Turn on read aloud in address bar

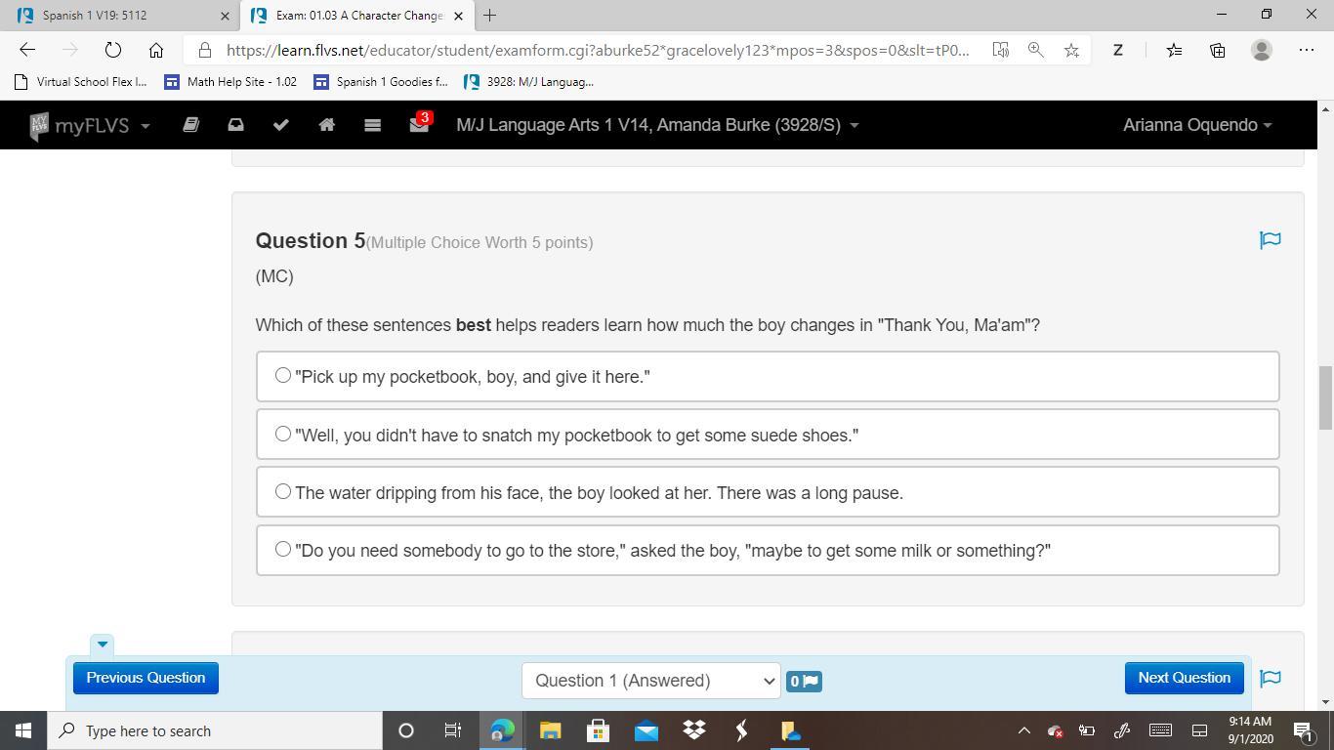pos(1001,50)
